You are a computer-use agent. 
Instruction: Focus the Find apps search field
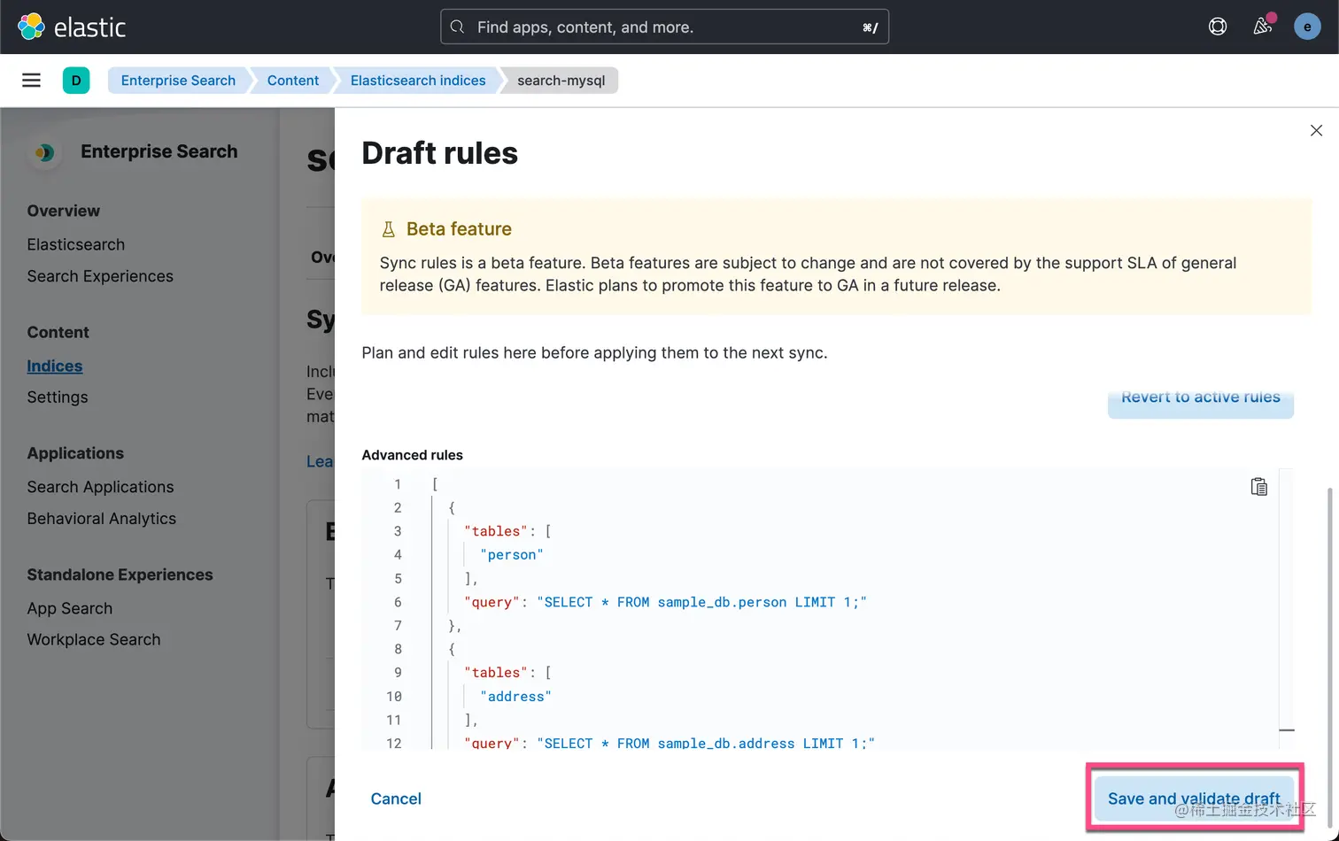click(664, 27)
